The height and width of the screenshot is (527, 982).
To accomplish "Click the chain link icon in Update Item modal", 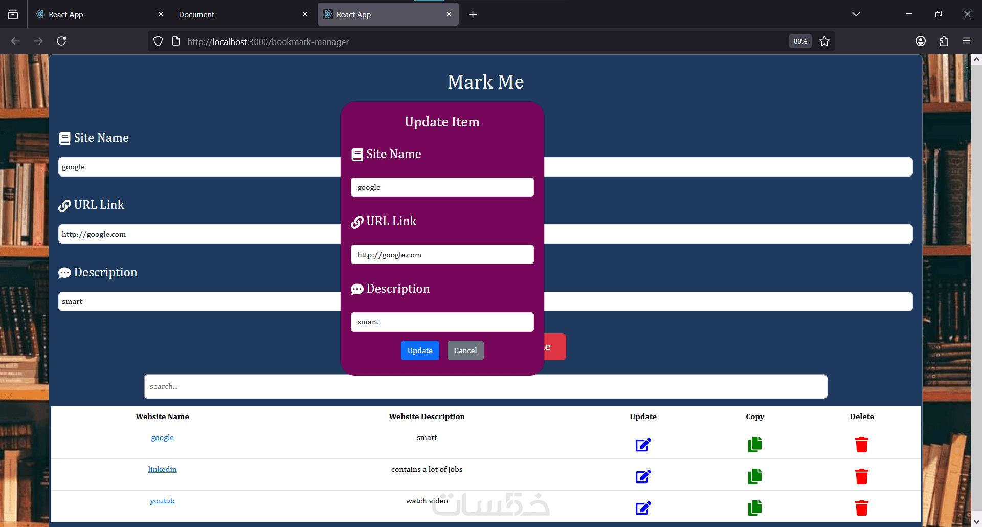I will click(x=357, y=222).
